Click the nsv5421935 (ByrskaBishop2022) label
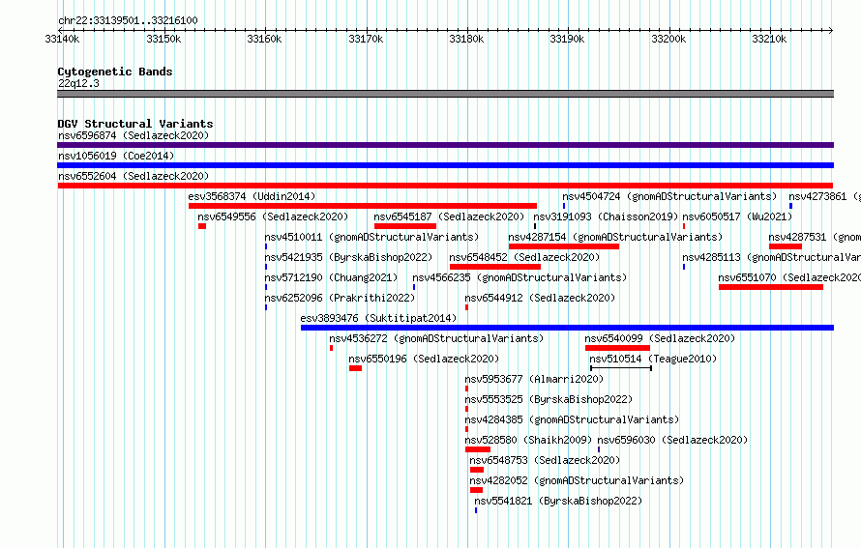 tap(348, 257)
